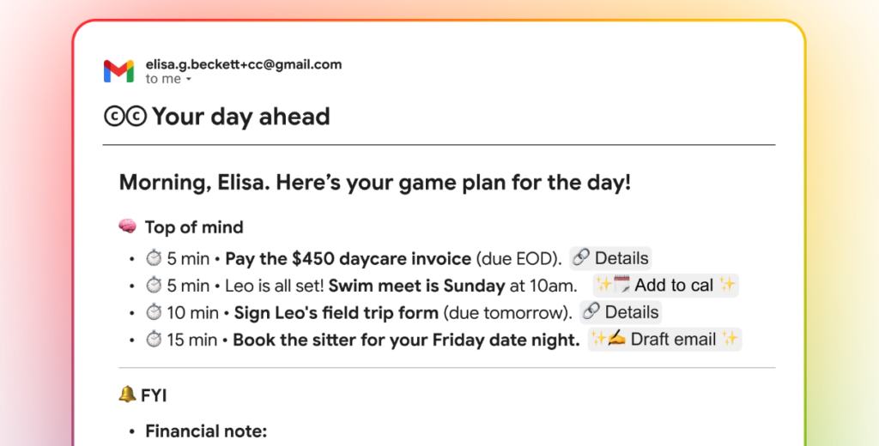Click the brain emoji beside Top of mind
This screenshot has width=879, height=446.
tap(127, 227)
